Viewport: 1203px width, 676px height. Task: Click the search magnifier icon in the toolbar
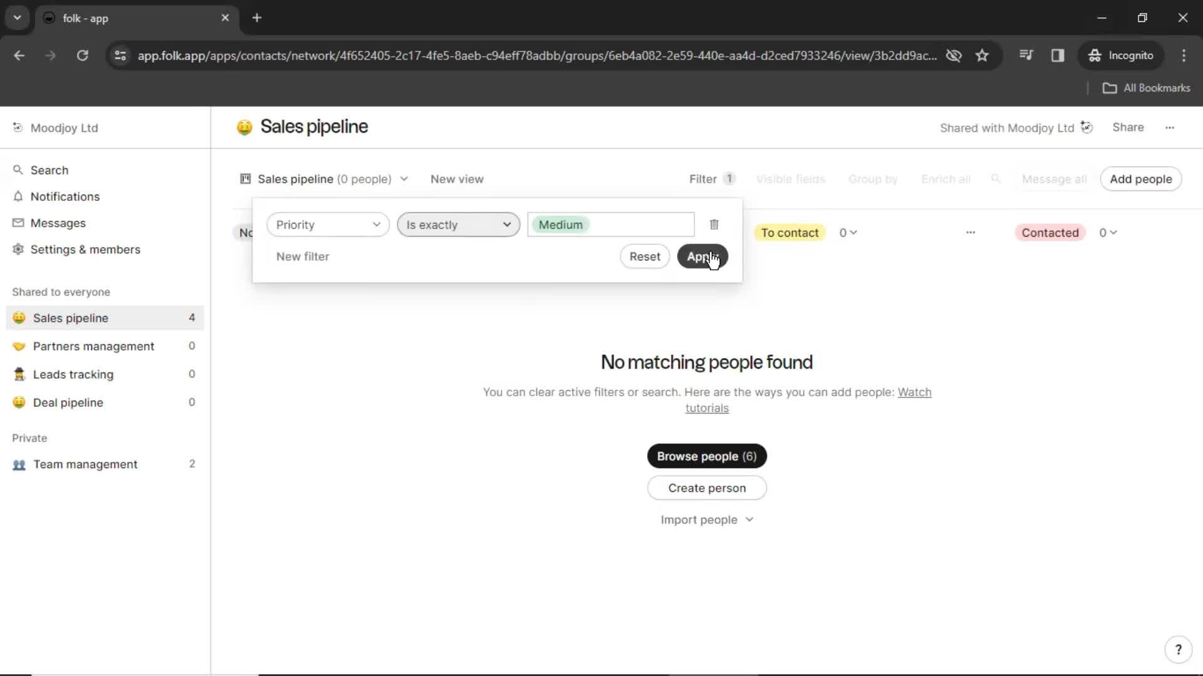[x=996, y=179]
